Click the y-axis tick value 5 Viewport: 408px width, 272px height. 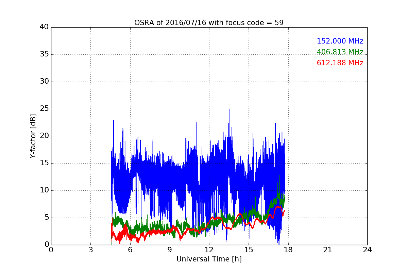(x=47, y=218)
